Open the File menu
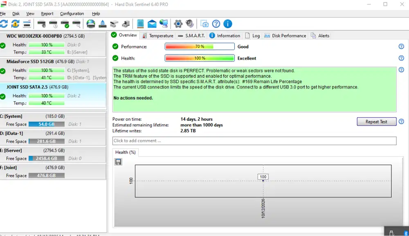Screen dimensions: 409x236 pyautogui.click(x=2, y=14)
